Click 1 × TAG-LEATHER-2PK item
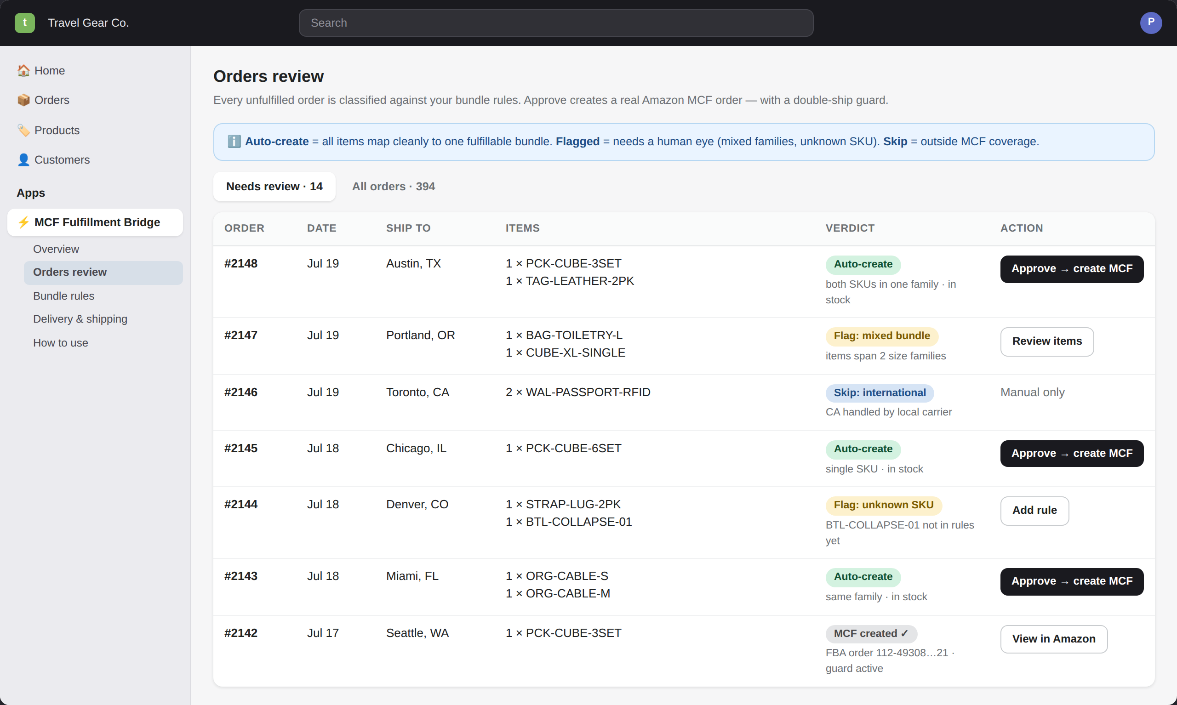 pos(570,281)
